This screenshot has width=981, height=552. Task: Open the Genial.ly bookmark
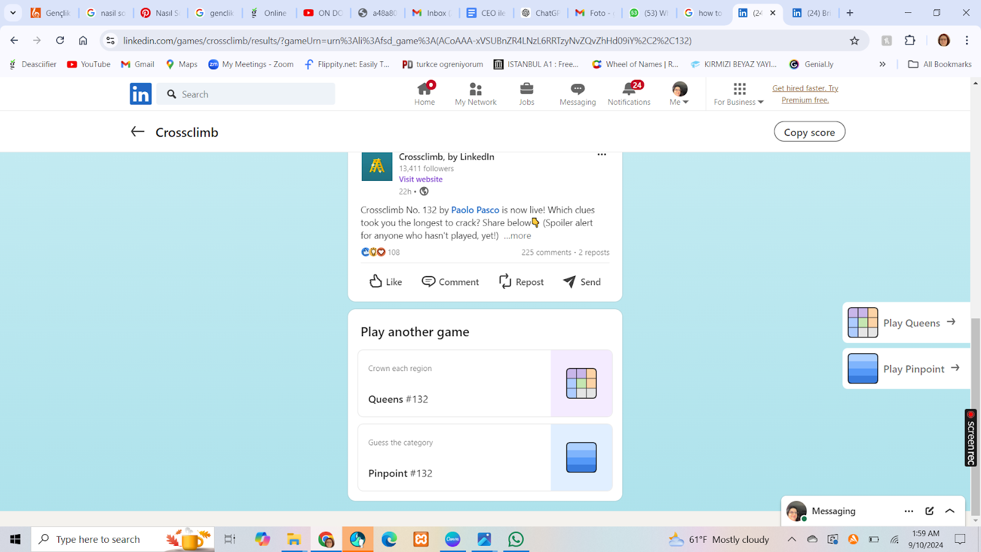coord(811,64)
